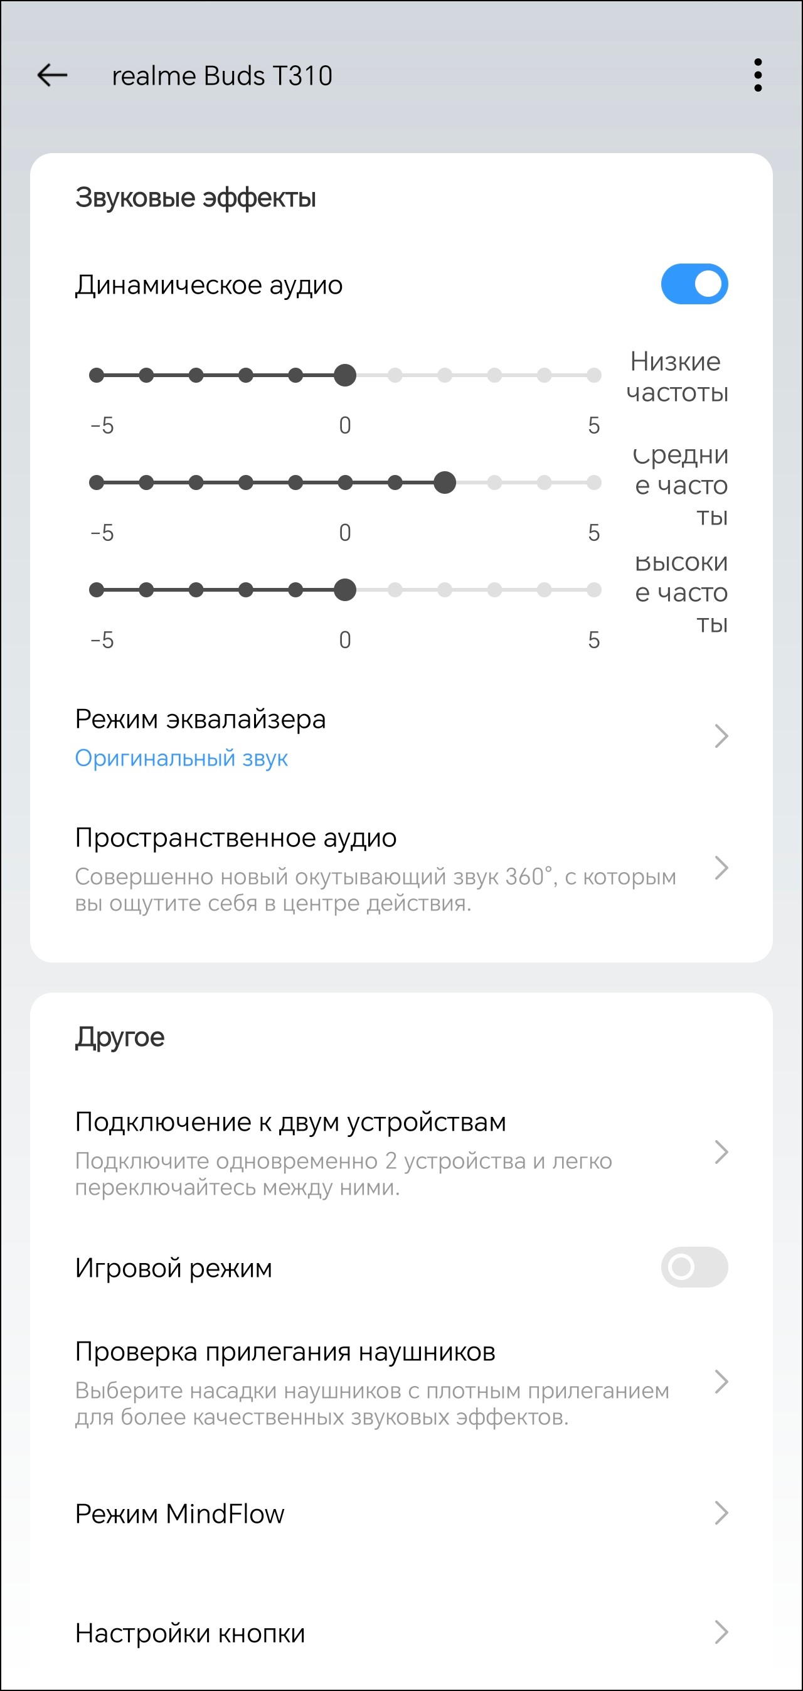Click chevron next to Режим эквалайзера

[x=721, y=737]
